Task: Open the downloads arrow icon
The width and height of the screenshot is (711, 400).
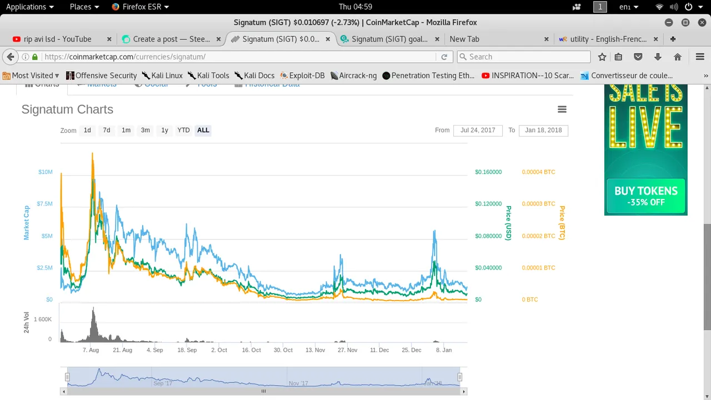Action: pyautogui.click(x=658, y=57)
